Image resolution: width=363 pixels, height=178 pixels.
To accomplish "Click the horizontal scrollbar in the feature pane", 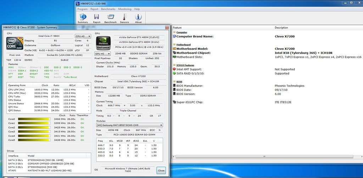I will [264, 157].
